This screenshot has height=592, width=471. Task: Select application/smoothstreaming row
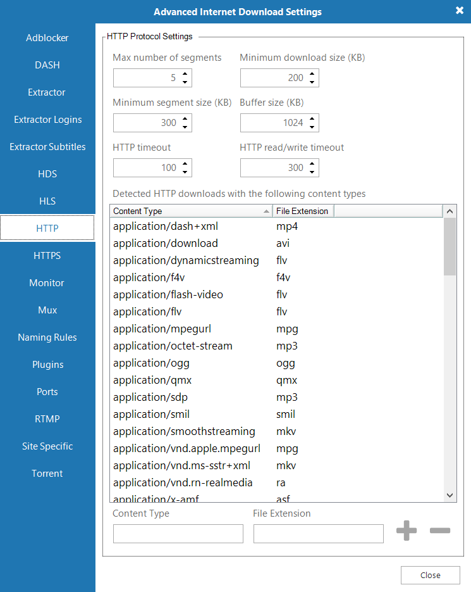pyautogui.click(x=276, y=431)
